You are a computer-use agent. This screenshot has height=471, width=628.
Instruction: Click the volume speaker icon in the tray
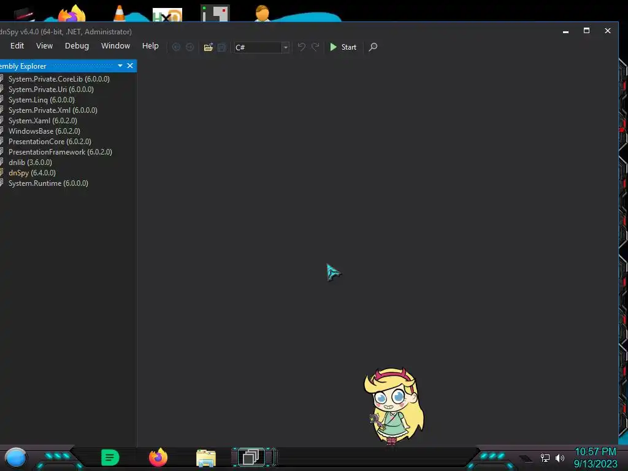click(559, 458)
